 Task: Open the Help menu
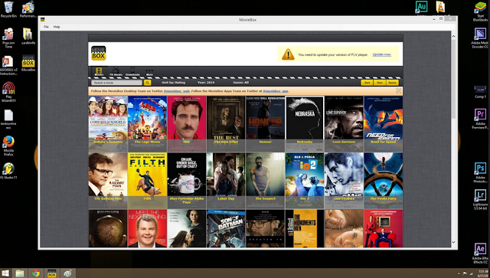tap(57, 27)
